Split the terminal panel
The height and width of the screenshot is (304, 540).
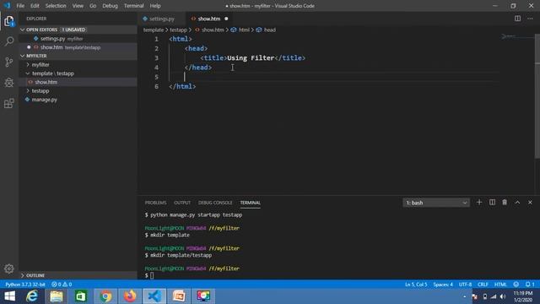(492, 203)
